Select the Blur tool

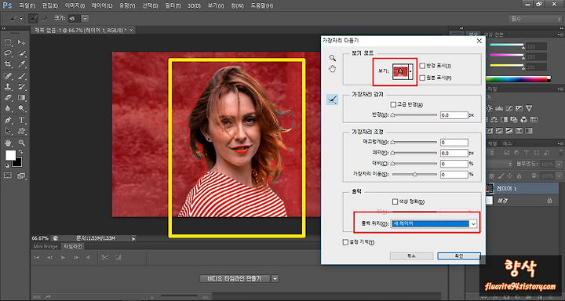(8, 108)
